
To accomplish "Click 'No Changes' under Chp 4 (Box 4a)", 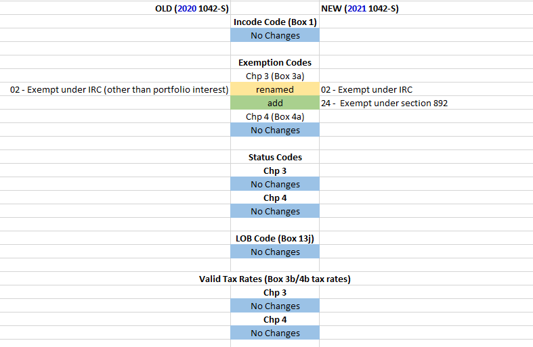I will click(x=275, y=130).
